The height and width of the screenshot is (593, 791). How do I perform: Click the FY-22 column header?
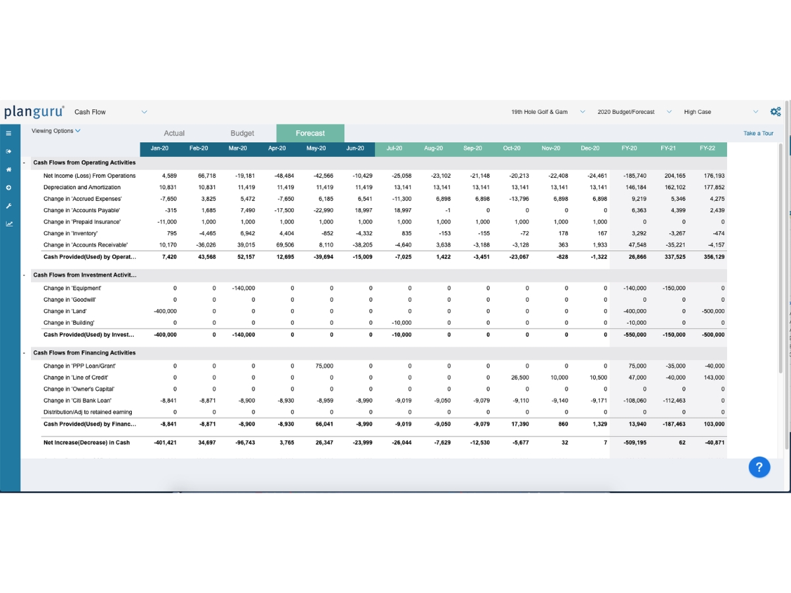click(708, 148)
